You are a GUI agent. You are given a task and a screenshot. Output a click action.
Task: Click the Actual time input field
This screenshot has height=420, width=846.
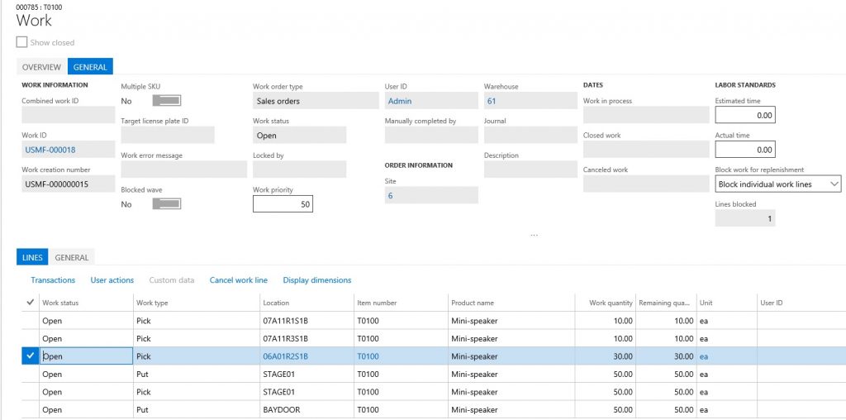tap(744, 150)
